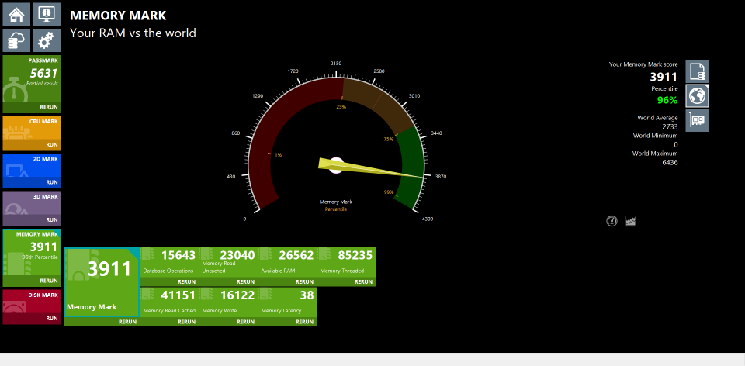Click the Your Memory Mark score 3911 value

tap(664, 77)
